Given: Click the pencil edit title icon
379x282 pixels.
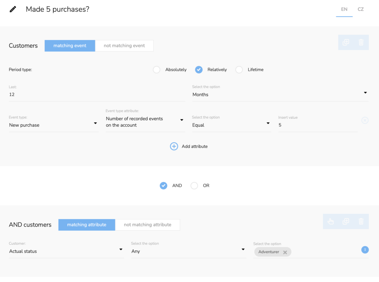Looking at the screenshot, I should (13, 9).
